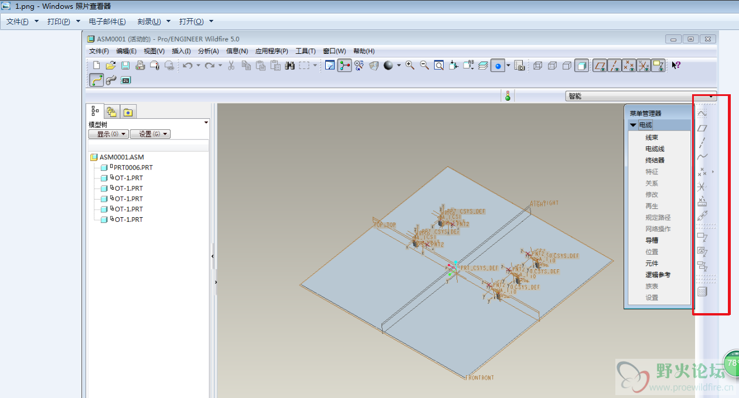Open the redo history dropdown arrow
Screen dimensions: 739x398
[220, 66]
